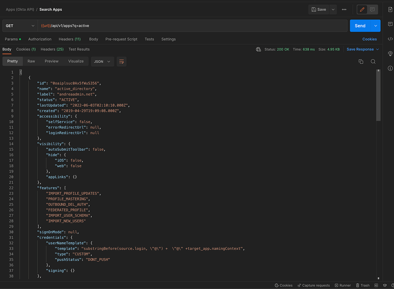Open the three-dot more actions menu
The height and width of the screenshot is (289, 394).
344,9
